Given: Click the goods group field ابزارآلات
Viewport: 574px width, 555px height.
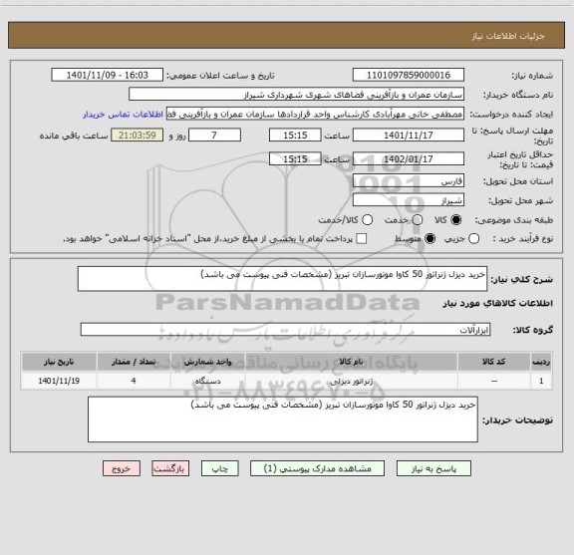Looking at the screenshot, I should click(x=285, y=330).
